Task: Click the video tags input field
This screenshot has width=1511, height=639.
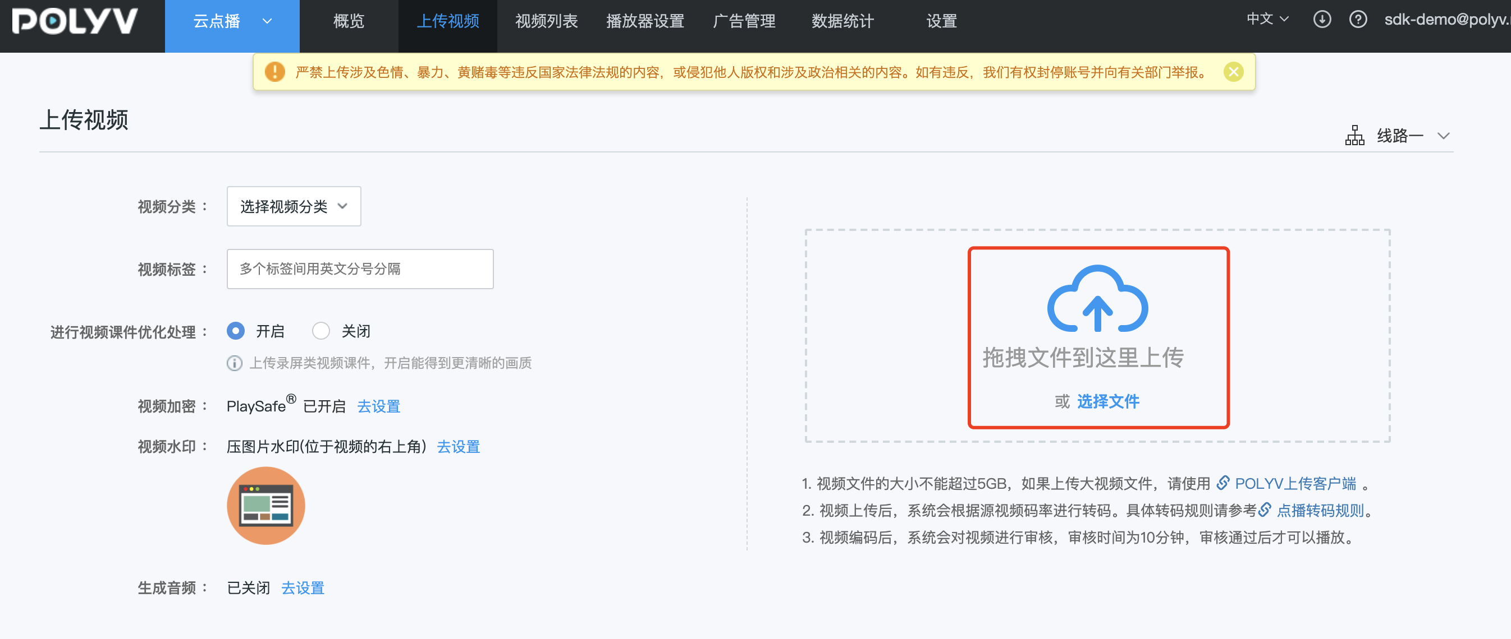Action: (x=360, y=269)
